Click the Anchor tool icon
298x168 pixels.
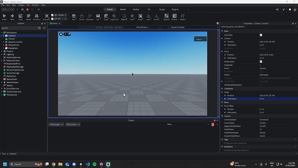click(x=157, y=17)
